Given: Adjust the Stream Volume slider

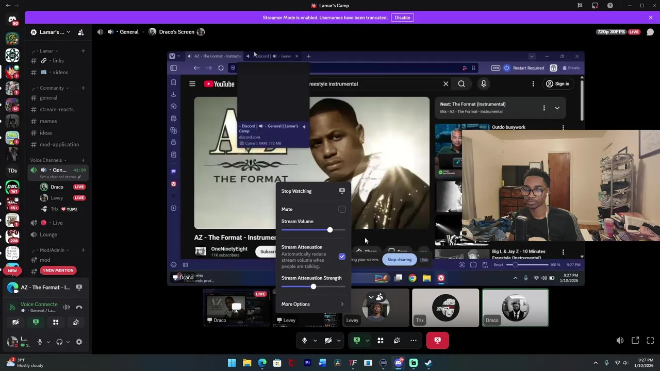Looking at the screenshot, I should point(313,230).
